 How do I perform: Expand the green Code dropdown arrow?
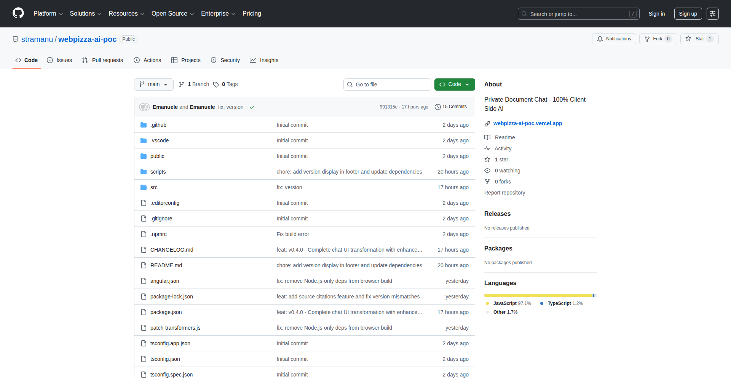pos(467,84)
